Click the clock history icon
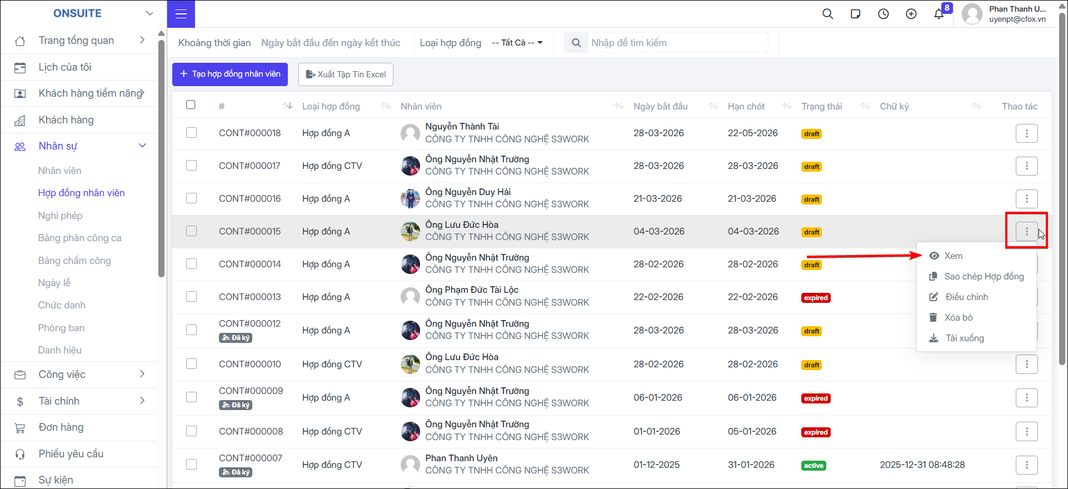Screen dimensions: 1068x489 884,14
